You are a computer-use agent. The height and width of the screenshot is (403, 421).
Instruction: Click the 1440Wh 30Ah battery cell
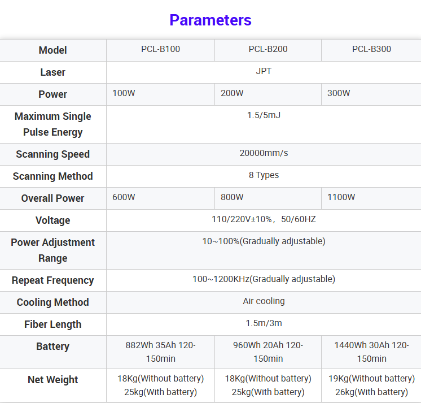(371, 352)
